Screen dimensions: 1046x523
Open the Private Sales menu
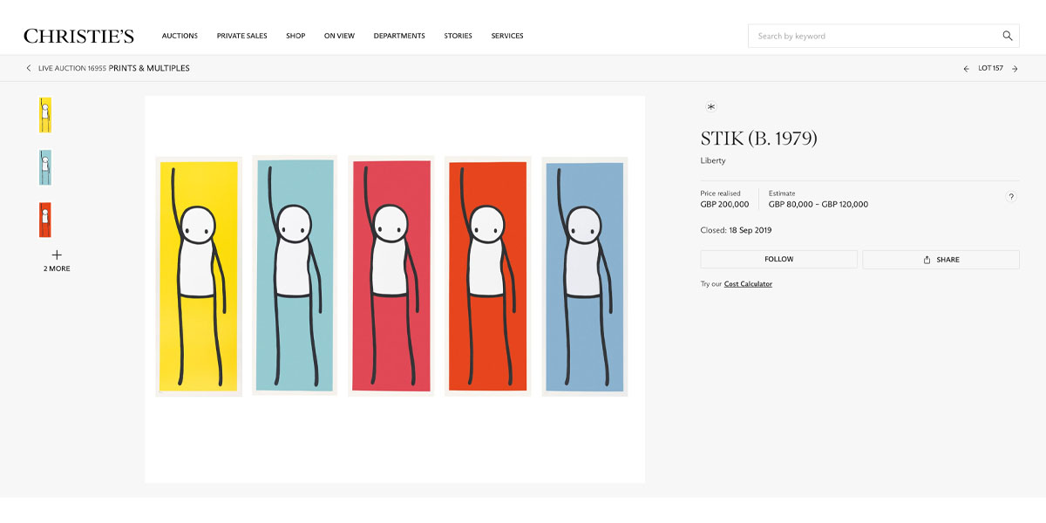[242, 36]
